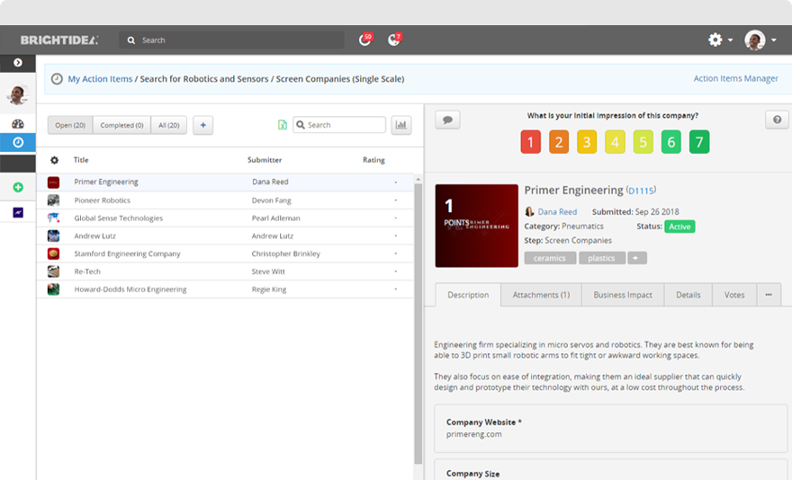Expand the left sidebar arrow
Viewport: 792px width, 480px height.
coord(18,63)
